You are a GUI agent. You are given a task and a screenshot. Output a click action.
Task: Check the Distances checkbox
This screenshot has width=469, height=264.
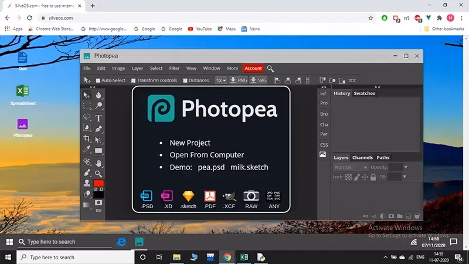pyautogui.click(x=185, y=80)
